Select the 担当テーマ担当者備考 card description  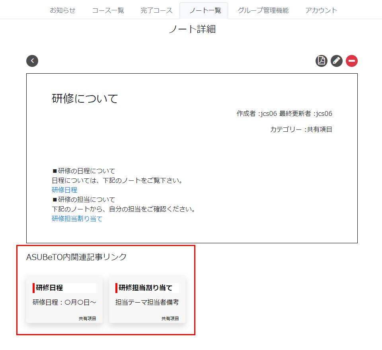click(147, 302)
